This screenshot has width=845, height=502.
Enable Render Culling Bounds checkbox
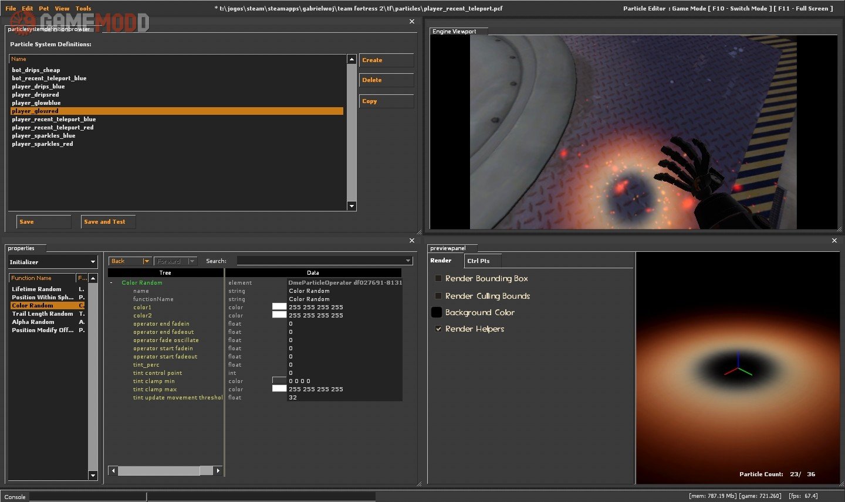pyautogui.click(x=438, y=296)
